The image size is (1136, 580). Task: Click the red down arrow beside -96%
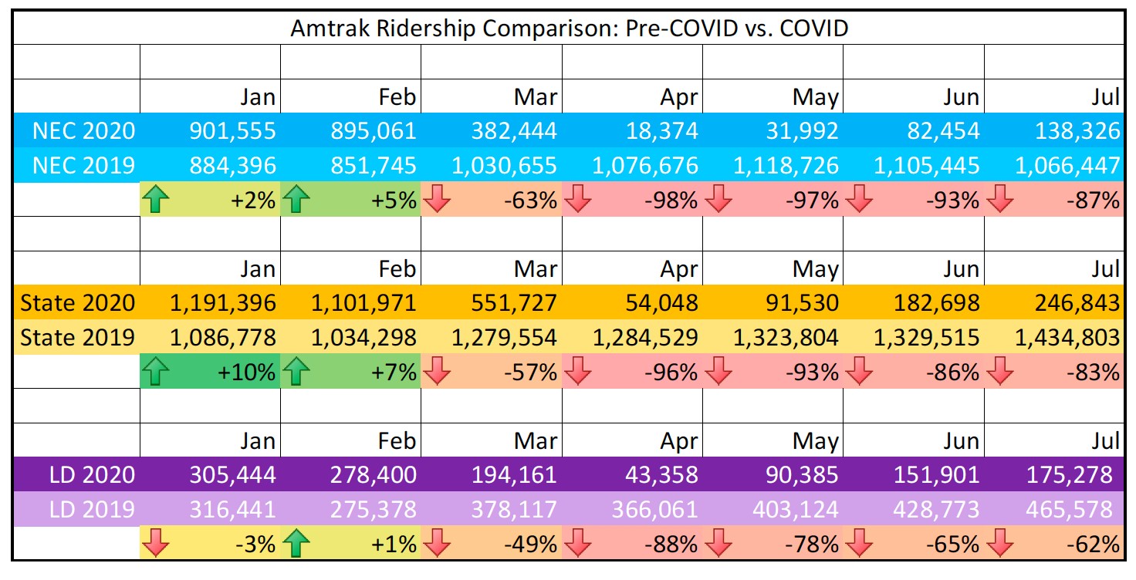579,373
